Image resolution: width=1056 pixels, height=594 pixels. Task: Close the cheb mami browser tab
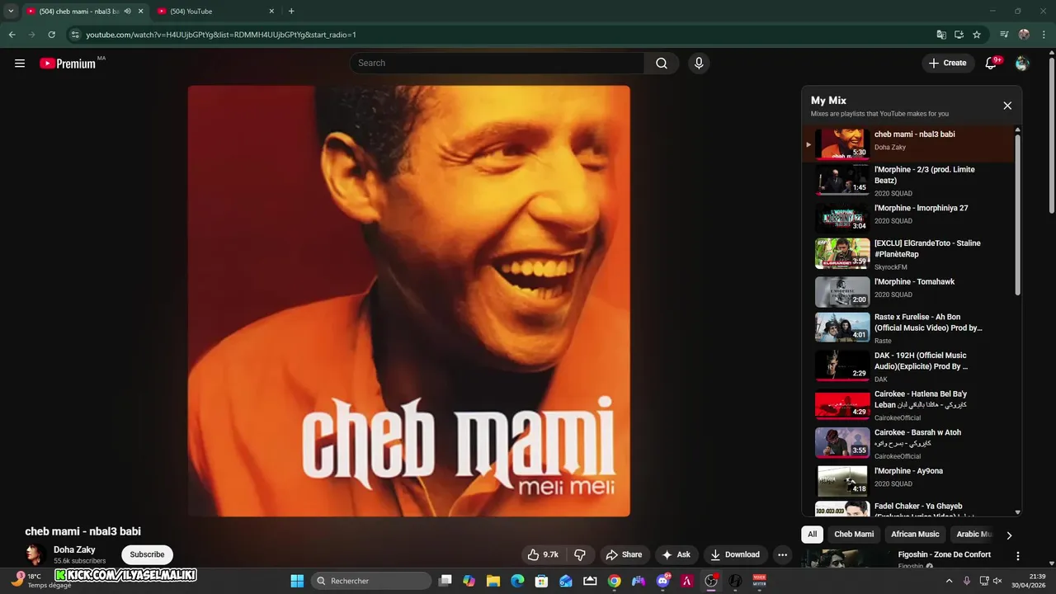click(140, 12)
